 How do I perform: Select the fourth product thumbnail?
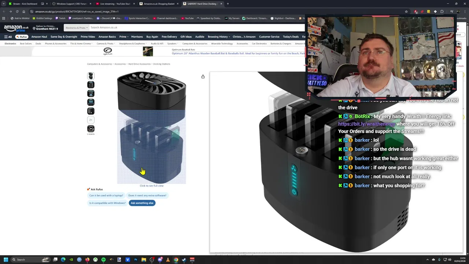91,102
